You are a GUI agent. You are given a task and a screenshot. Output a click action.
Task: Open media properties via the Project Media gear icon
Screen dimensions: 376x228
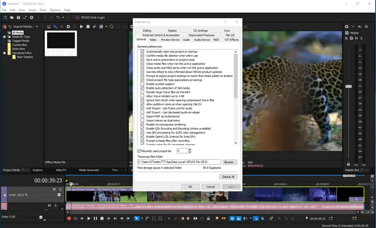[68, 27]
